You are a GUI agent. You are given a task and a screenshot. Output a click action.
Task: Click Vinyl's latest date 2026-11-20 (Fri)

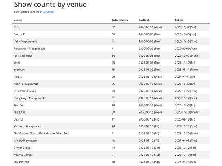click(x=185, y=63)
